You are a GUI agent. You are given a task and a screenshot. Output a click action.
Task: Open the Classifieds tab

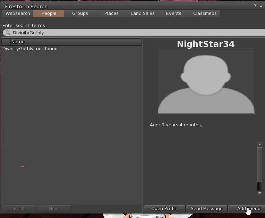coord(205,13)
